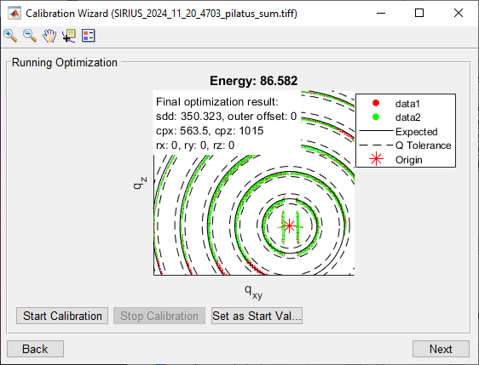
Task: Toggle the Insert Legend icon
Action: pyautogui.click(x=89, y=36)
